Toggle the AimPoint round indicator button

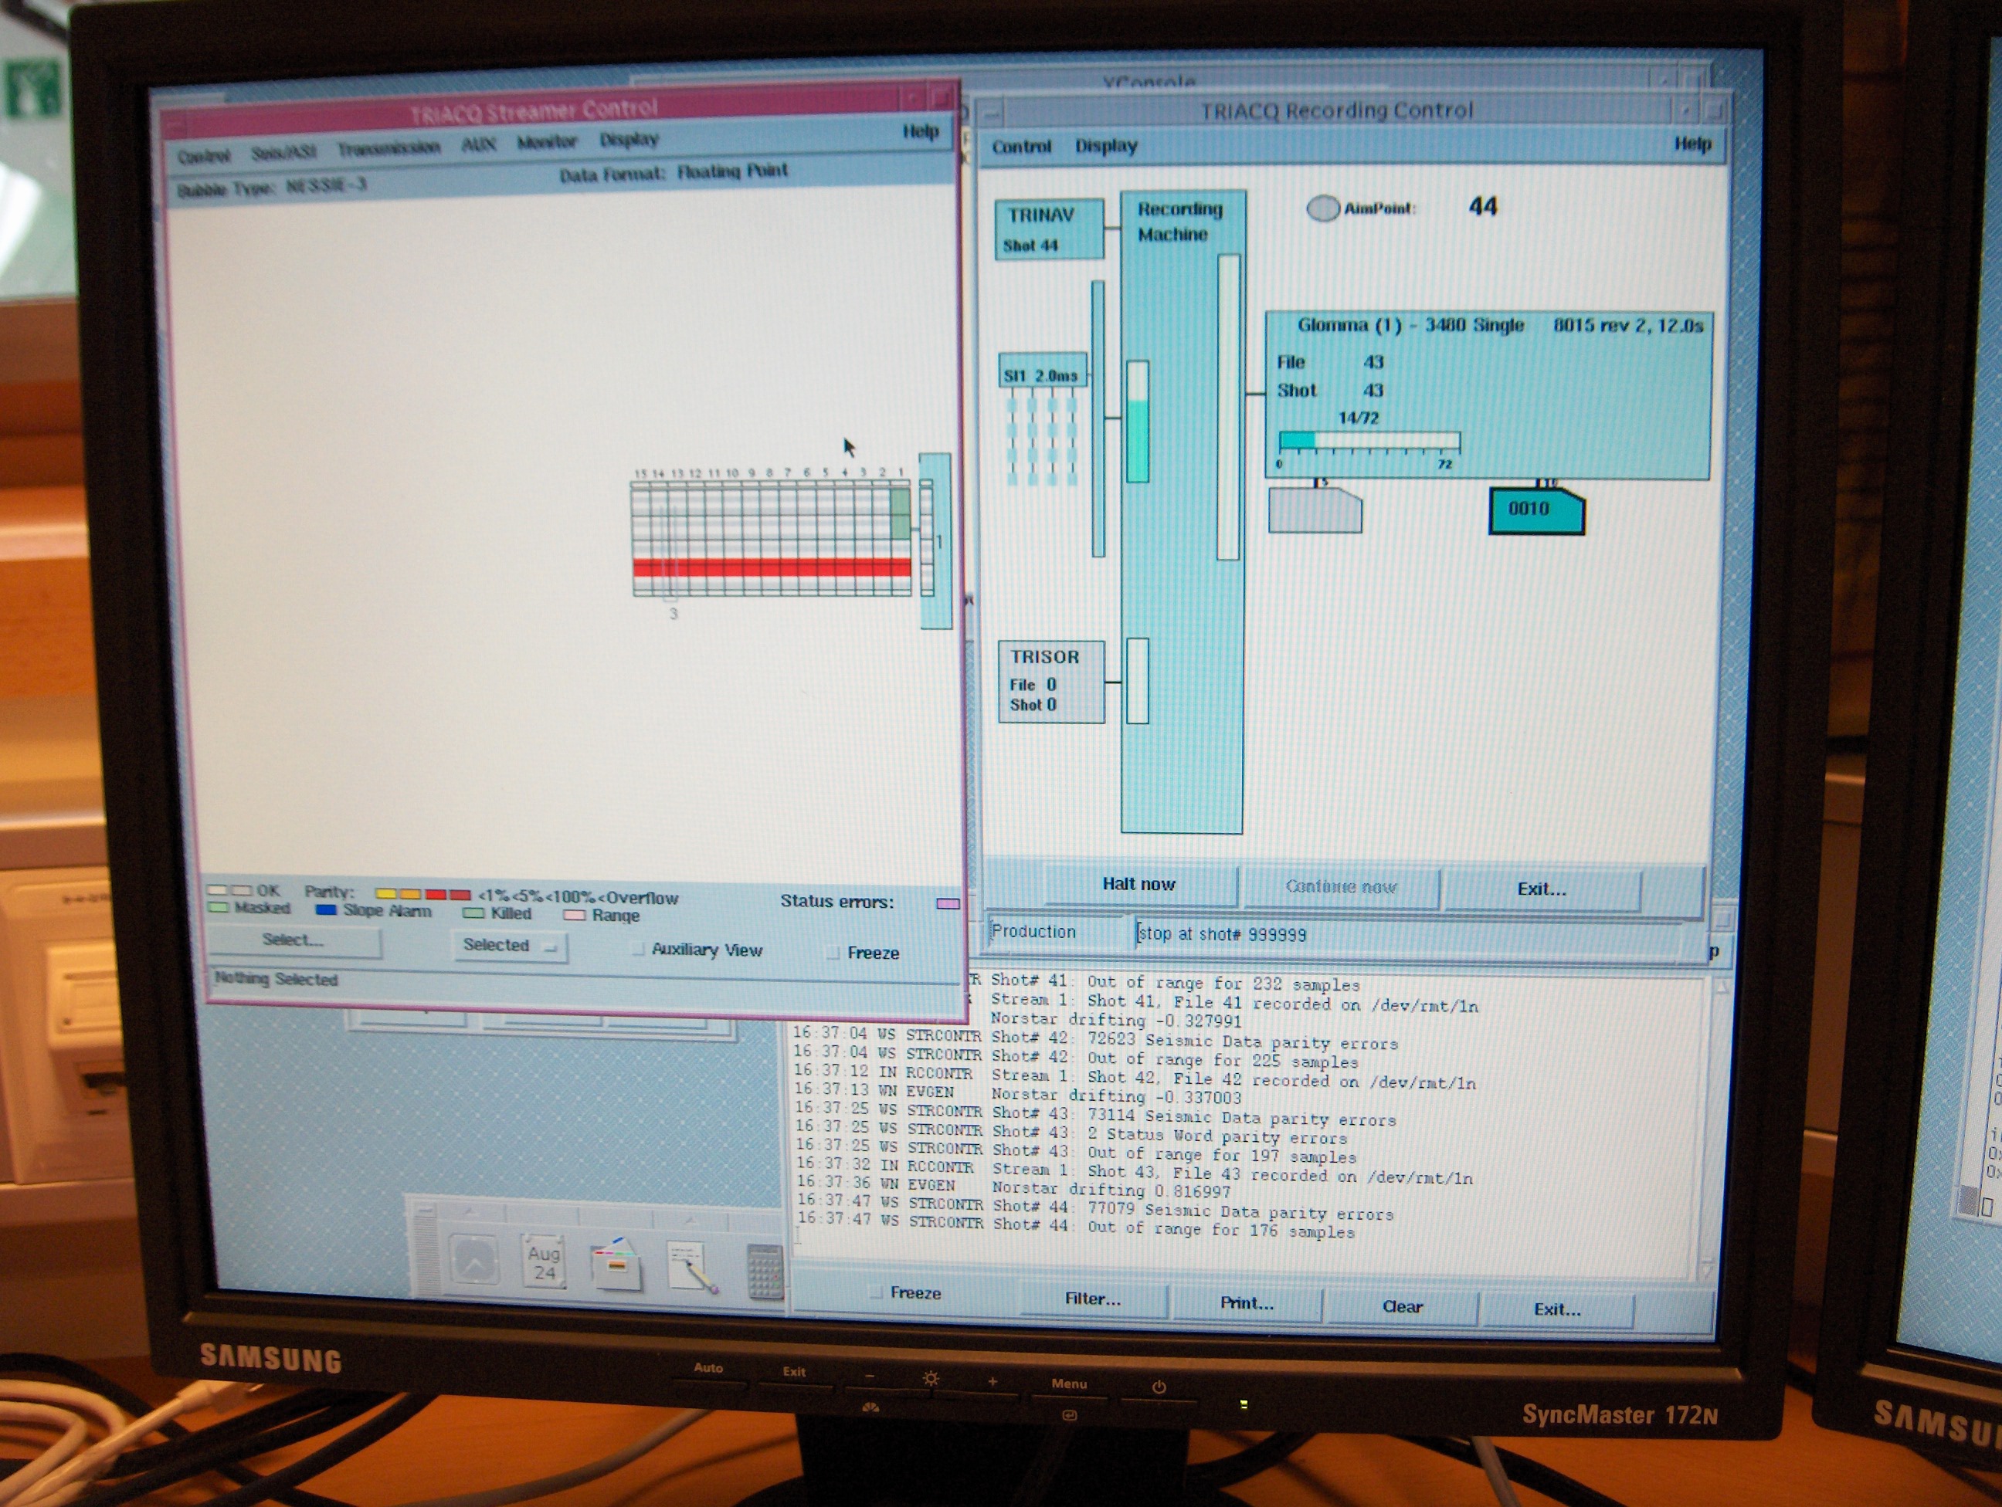(1322, 208)
